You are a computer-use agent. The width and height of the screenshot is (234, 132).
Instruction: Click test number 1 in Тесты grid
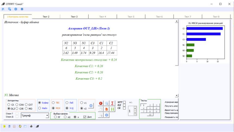tap(144, 105)
